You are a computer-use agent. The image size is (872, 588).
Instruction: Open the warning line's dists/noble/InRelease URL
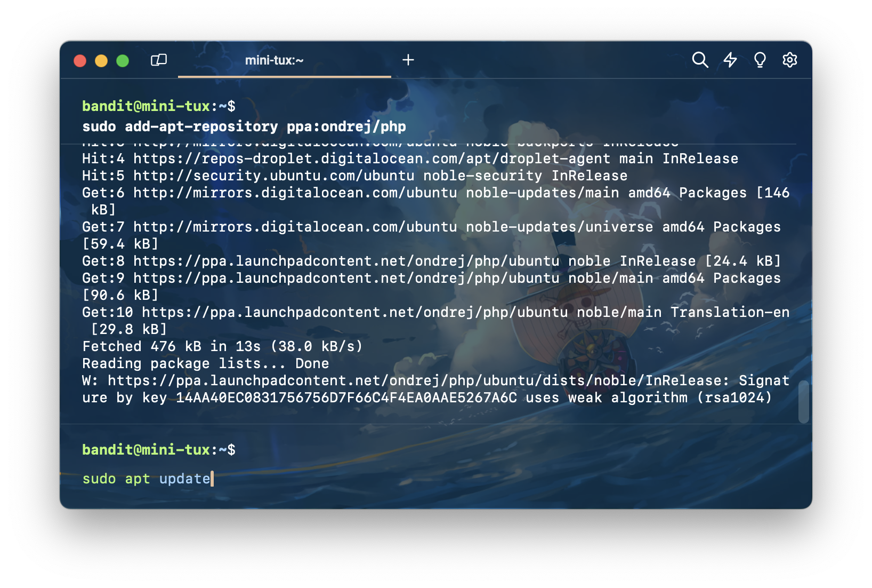click(417, 380)
